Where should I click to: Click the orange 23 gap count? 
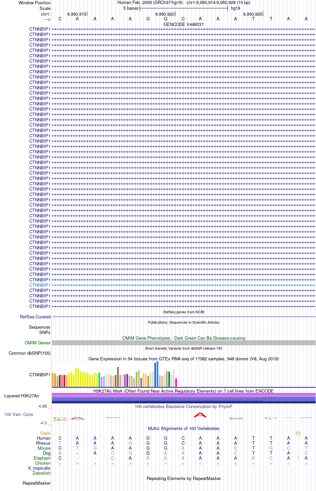coord(298,433)
